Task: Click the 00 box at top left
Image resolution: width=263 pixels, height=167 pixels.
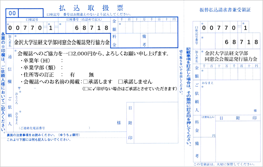Action: tap(12, 13)
